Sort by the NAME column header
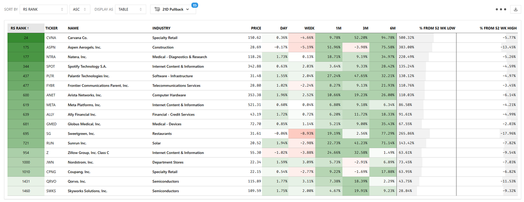 [x=73, y=28]
